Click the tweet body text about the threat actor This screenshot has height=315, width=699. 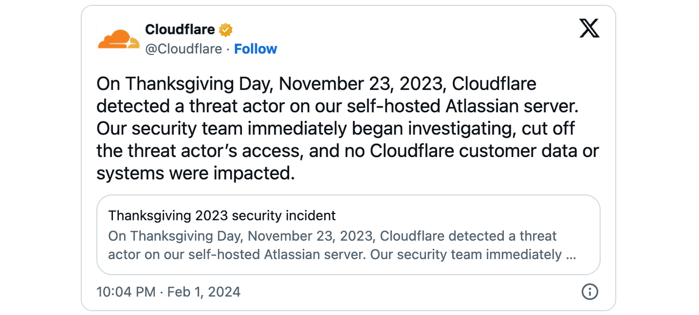pos(344,128)
